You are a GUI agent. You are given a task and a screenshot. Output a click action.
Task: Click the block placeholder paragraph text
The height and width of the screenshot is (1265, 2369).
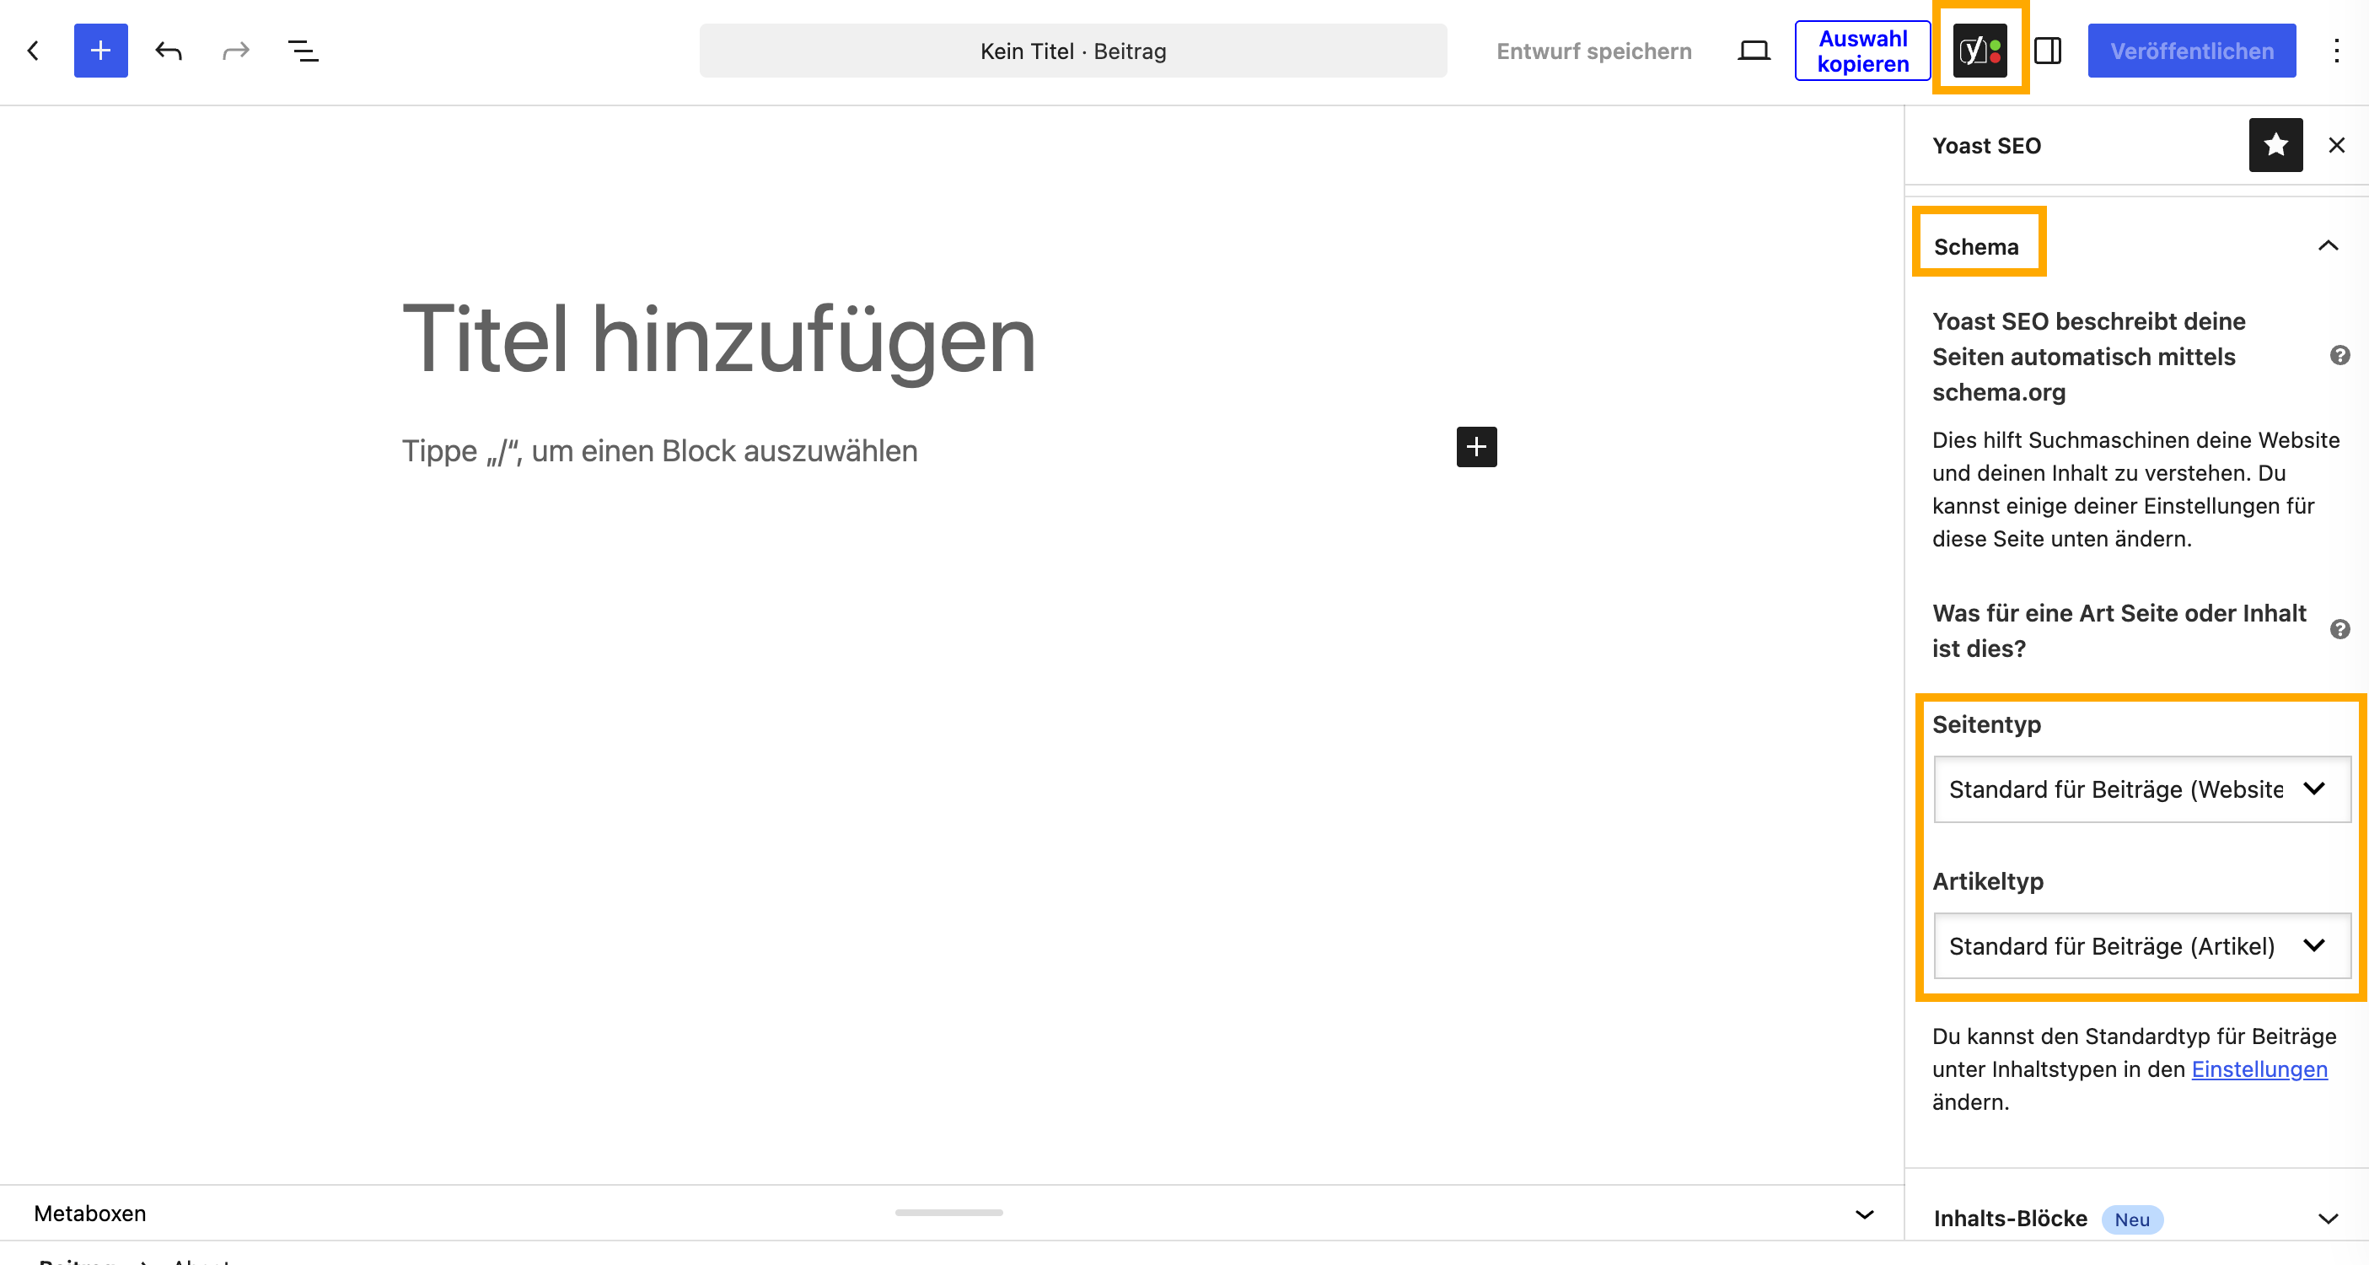[659, 451]
